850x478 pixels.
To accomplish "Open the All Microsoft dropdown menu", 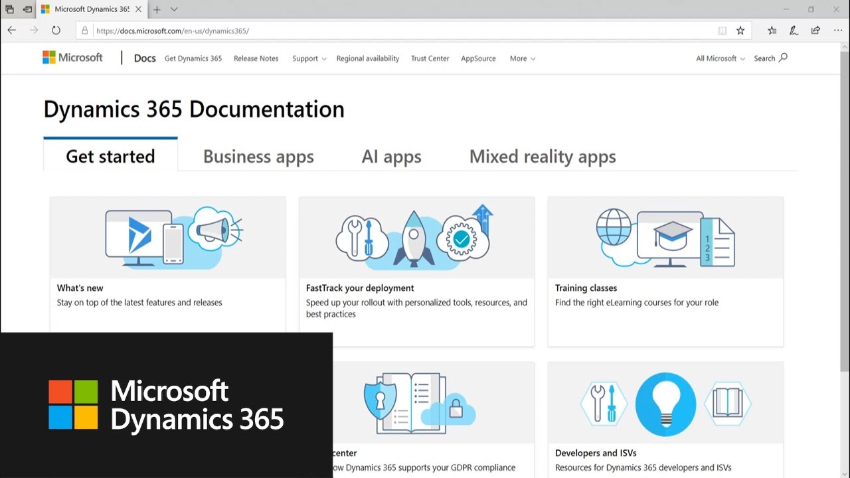I will (721, 58).
